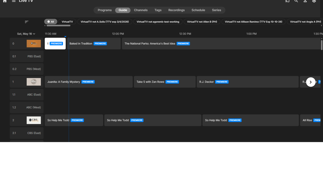Open the settings gear icon
323x182 pixels.
(314, 1)
